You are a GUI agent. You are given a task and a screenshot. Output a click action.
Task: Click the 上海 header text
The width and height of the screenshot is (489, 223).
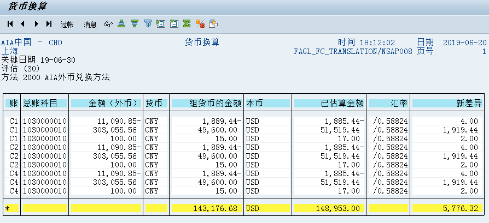10,51
